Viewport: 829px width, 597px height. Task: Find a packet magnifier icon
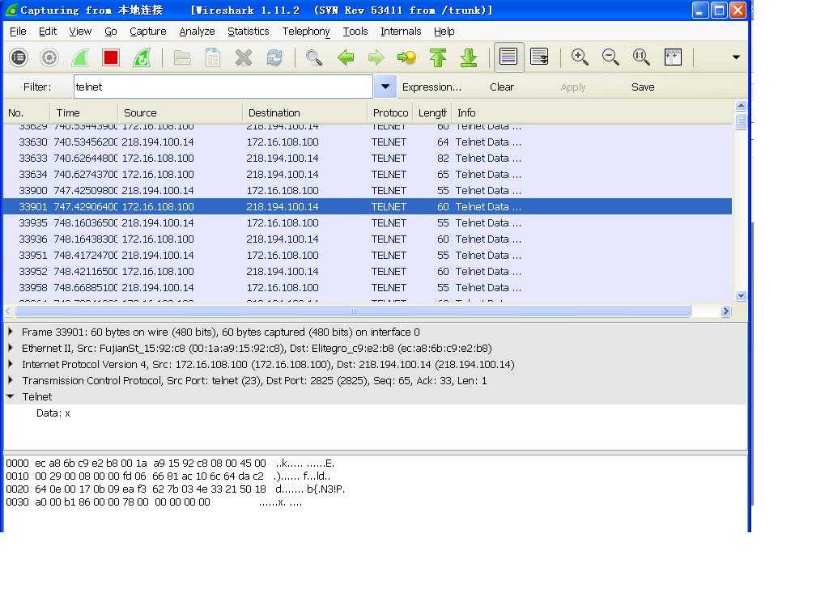(314, 57)
